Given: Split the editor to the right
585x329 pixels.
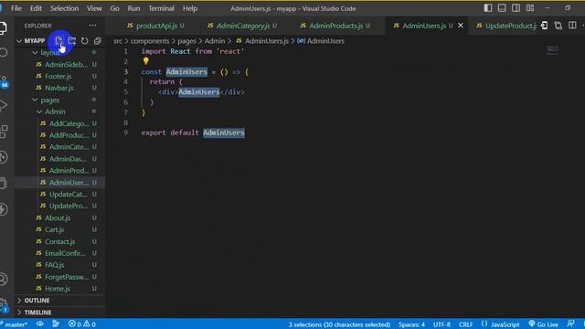Looking at the screenshot, I should point(572,26).
